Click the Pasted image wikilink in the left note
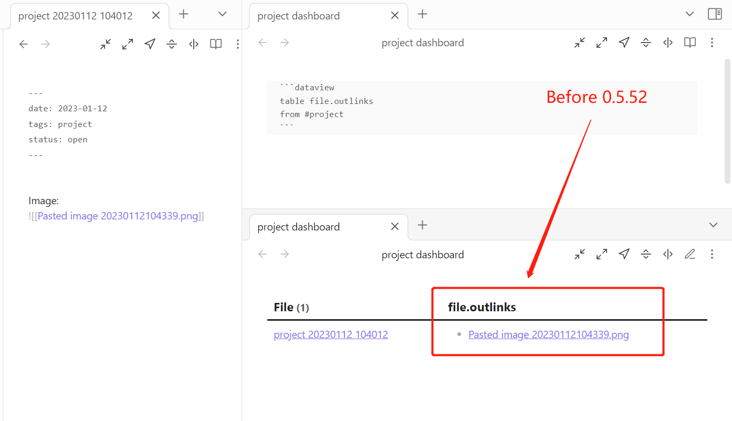 pyautogui.click(x=118, y=216)
